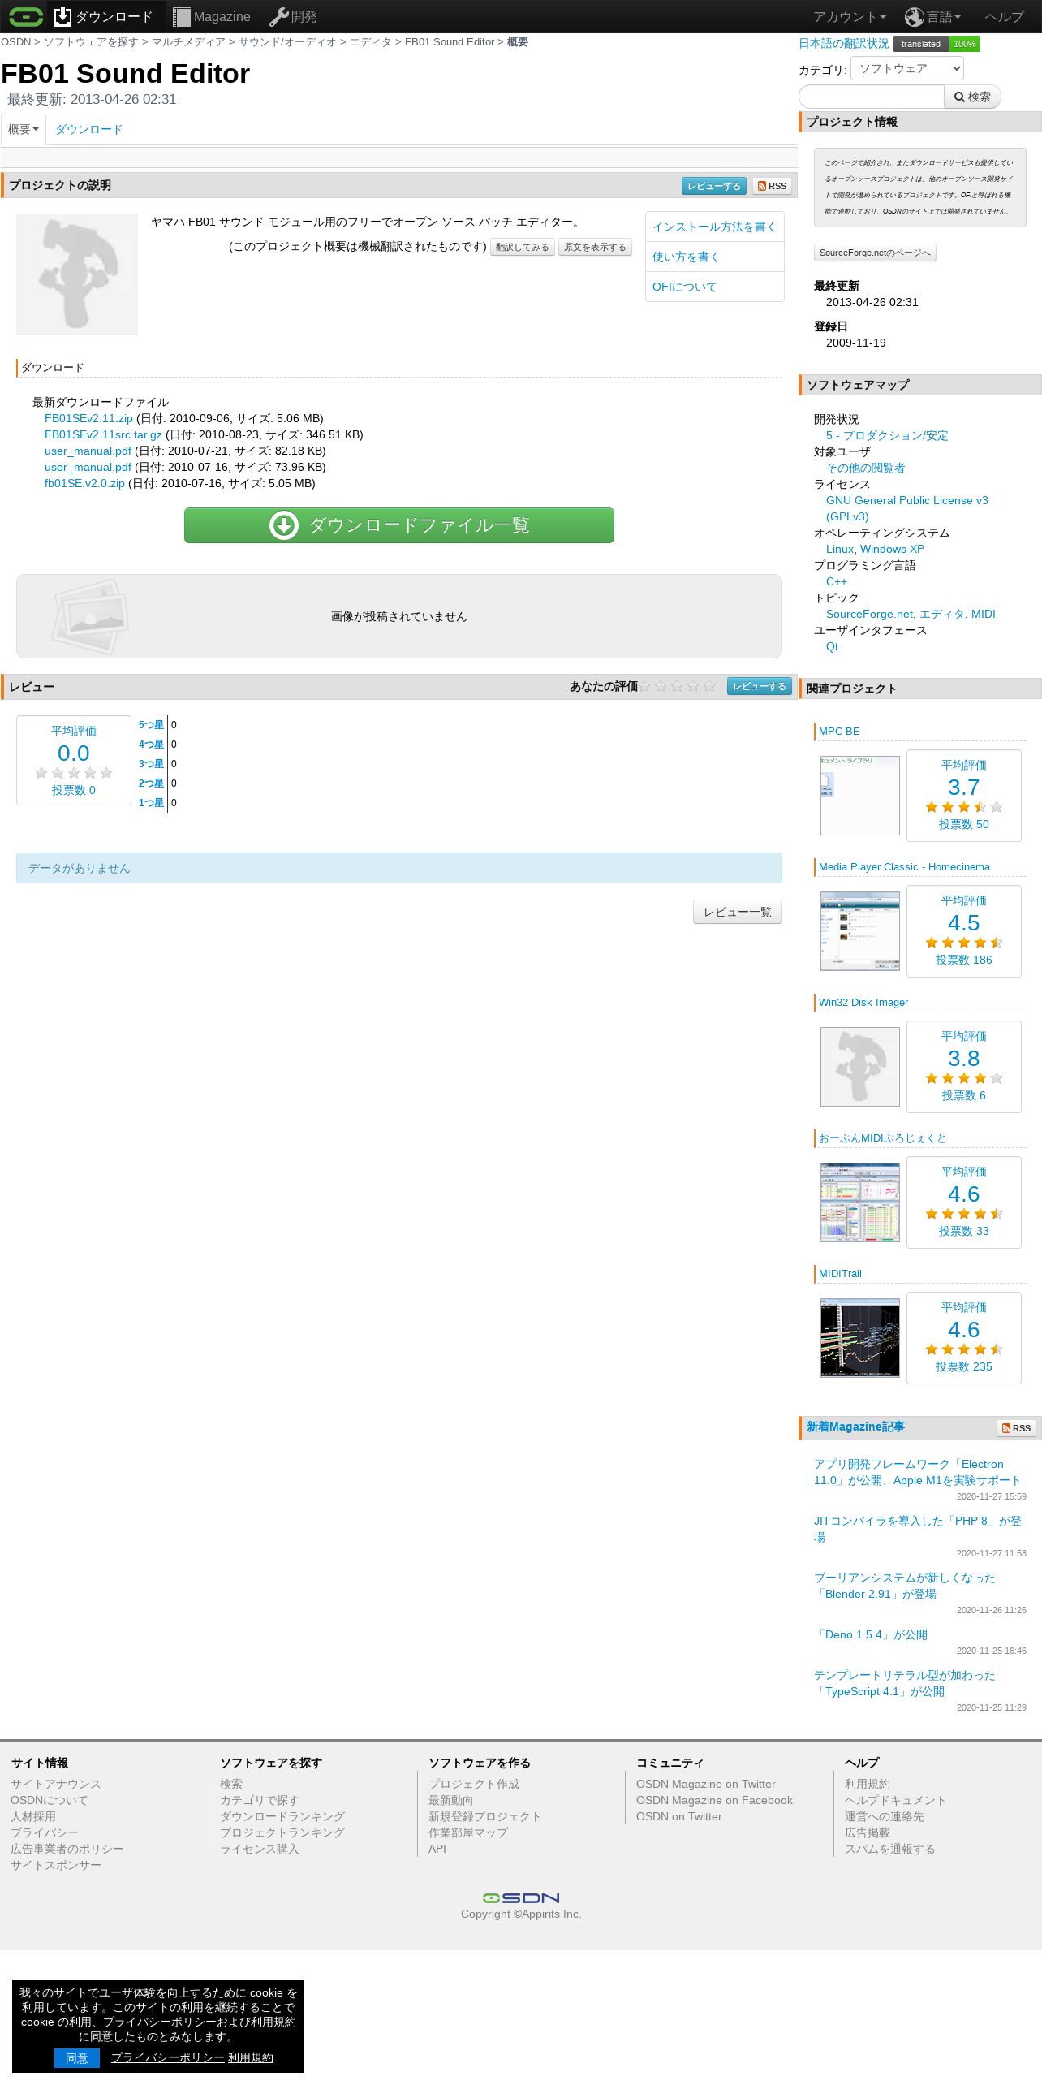Click MPC-BE 3.7 star rating
This screenshot has height=2085, width=1042.
964,807
